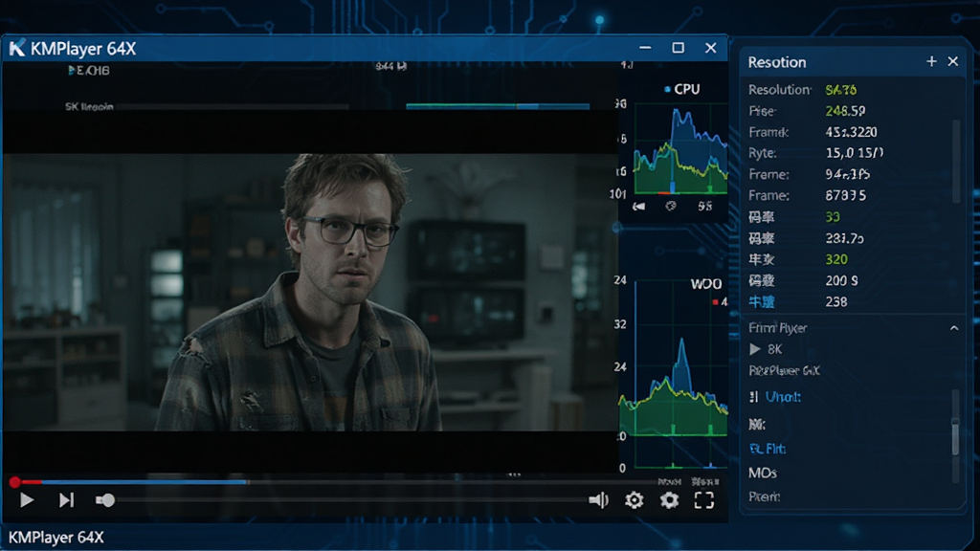Click the value 200 S

pos(841,280)
